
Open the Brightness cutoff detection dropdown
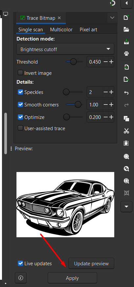(x=65, y=49)
